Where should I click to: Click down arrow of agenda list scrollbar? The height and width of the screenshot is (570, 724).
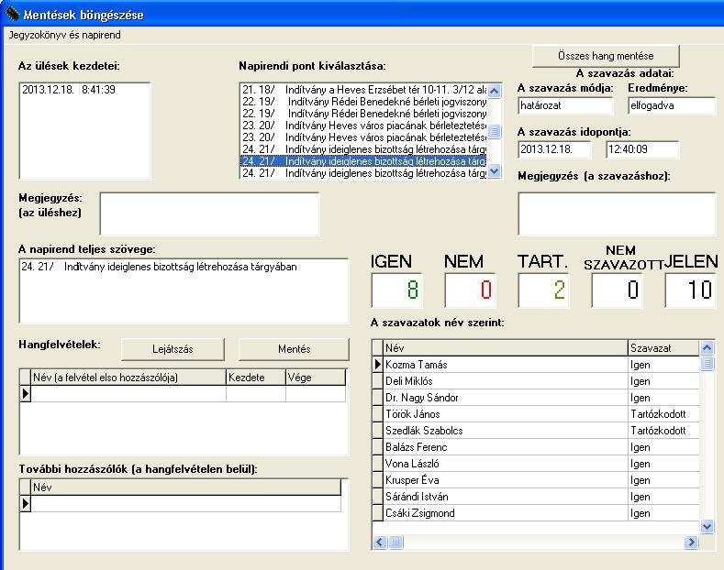click(x=494, y=171)
